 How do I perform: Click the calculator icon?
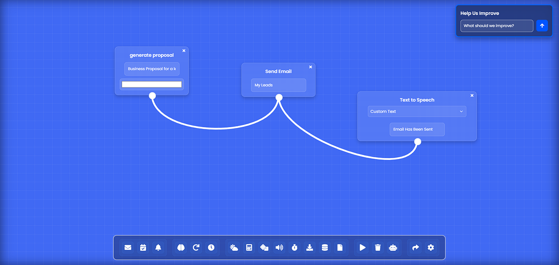(249, 247)
